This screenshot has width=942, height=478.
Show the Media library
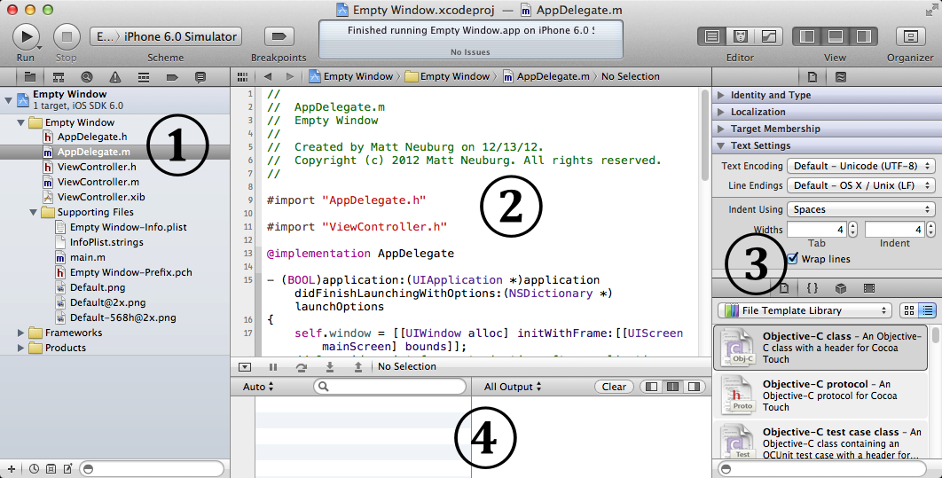click(x=868, y=288)
